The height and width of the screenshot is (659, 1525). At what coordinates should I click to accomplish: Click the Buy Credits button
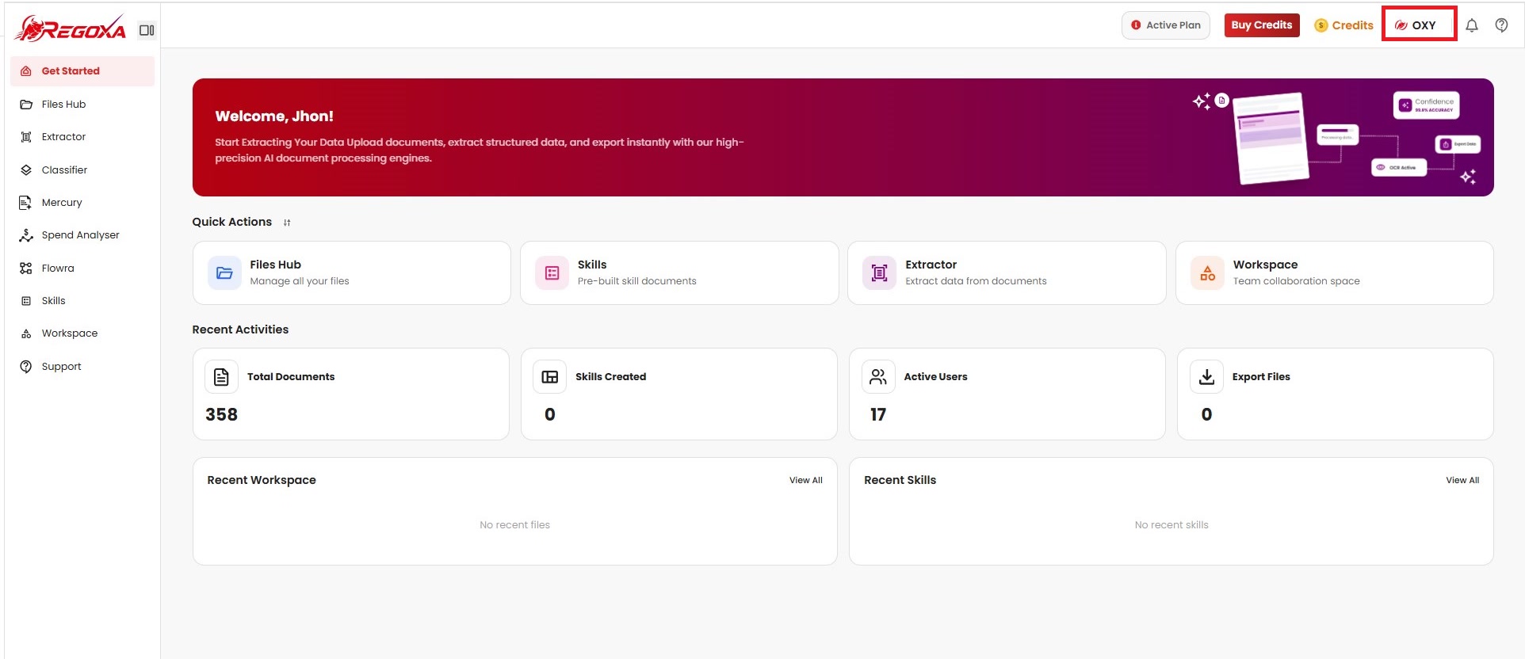[x=1262, y=25]
